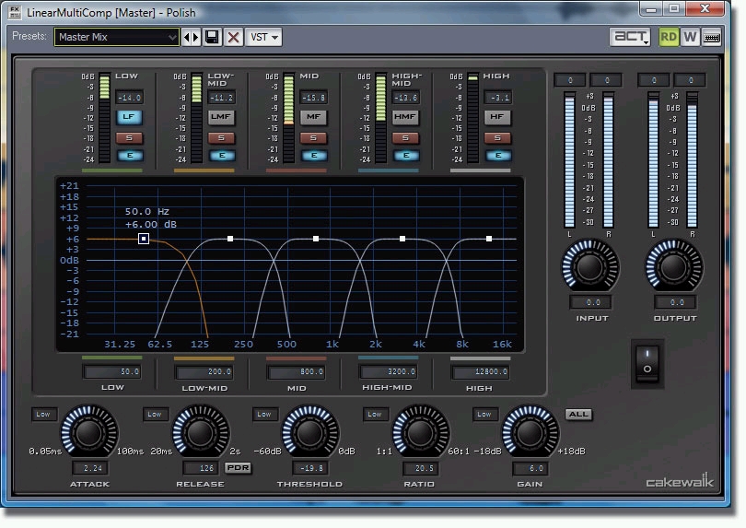Click the ALL bands button
The width and height of the screenshot is (746, 528).
(578, 415)
